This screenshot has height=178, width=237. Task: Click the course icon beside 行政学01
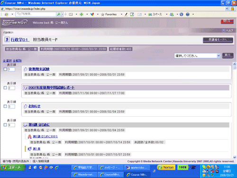click(7, 39)
